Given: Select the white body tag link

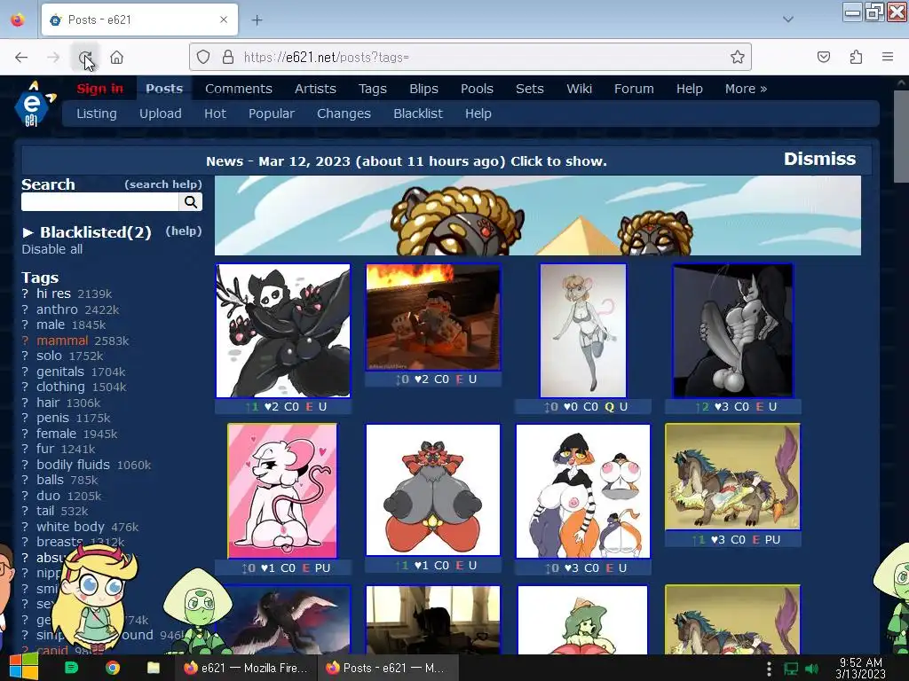Looking at the screenshot, I should [70, 527].
